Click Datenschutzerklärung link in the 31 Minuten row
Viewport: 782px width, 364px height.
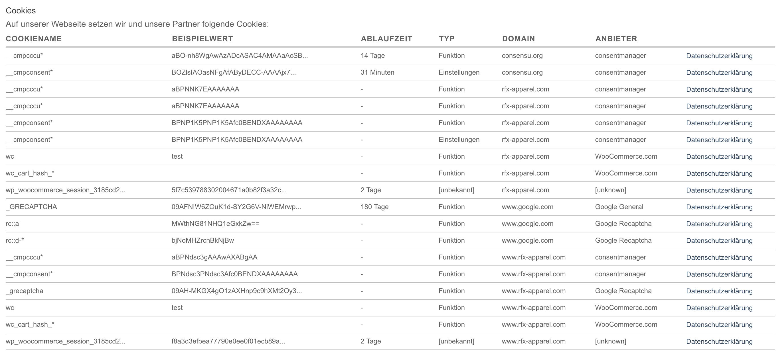[719, 73]
